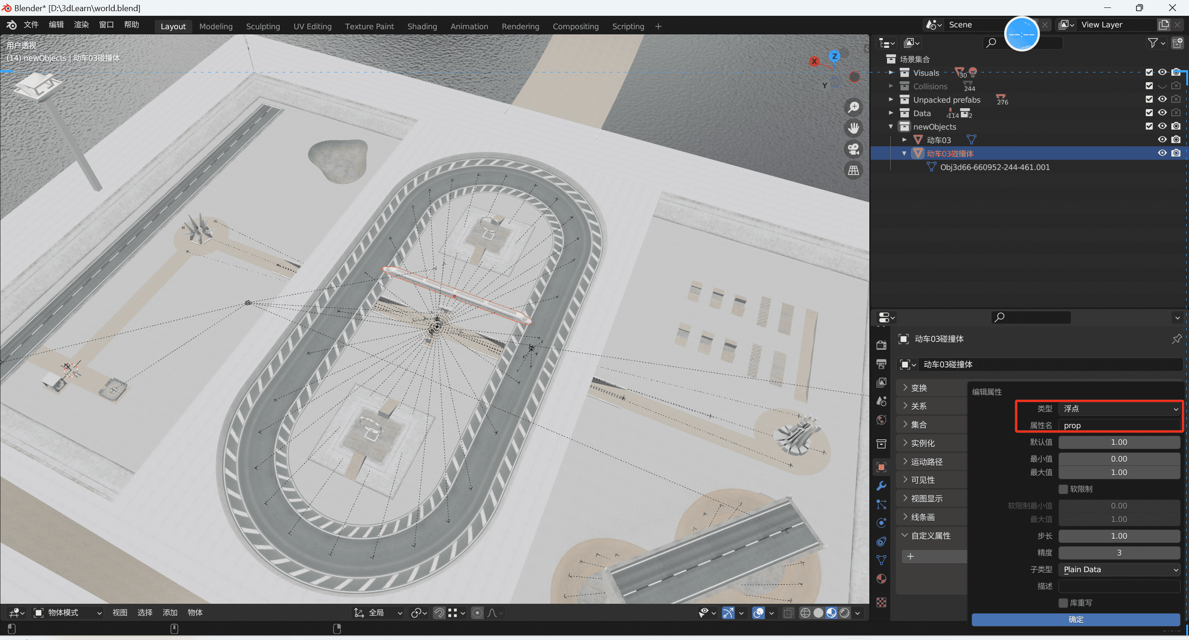Open the outliner filter dropdown
1189x640 pixels.
click(1156, 43)
